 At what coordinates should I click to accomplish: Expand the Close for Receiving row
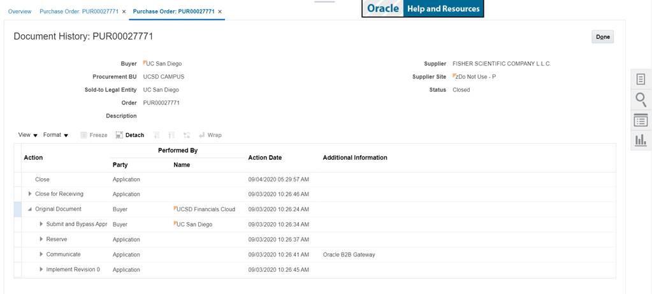(30, 194)
